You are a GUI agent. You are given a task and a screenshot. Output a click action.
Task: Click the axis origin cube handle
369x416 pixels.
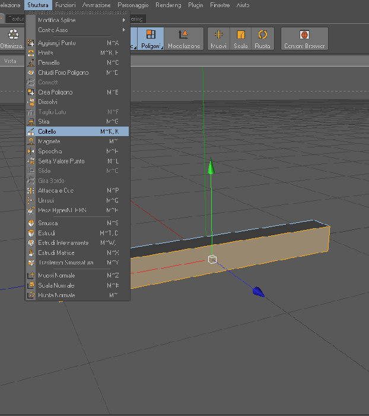[212, 259]
